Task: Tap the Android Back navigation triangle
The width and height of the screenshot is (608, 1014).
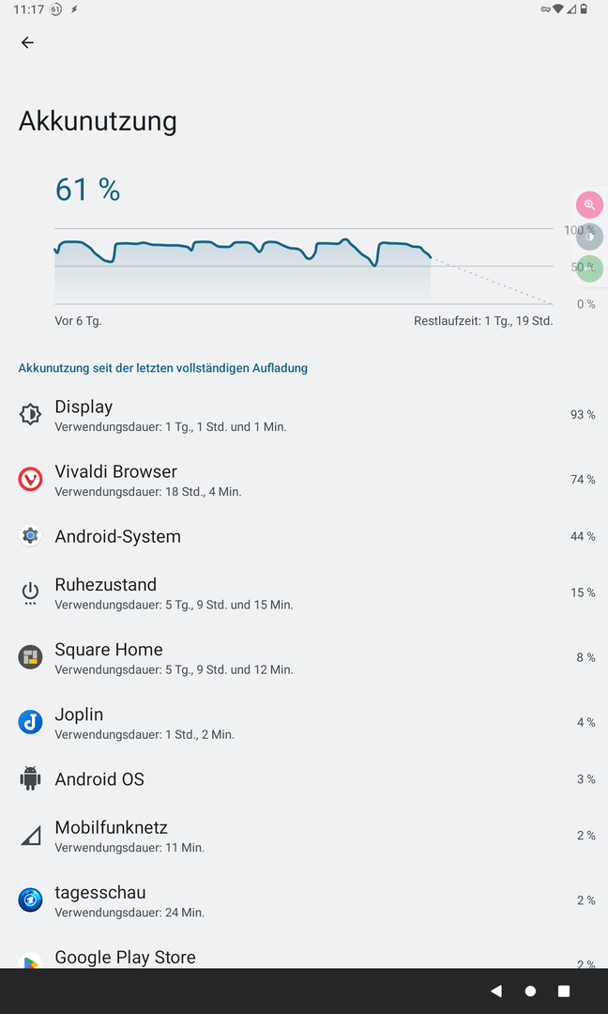Action: 496,991
